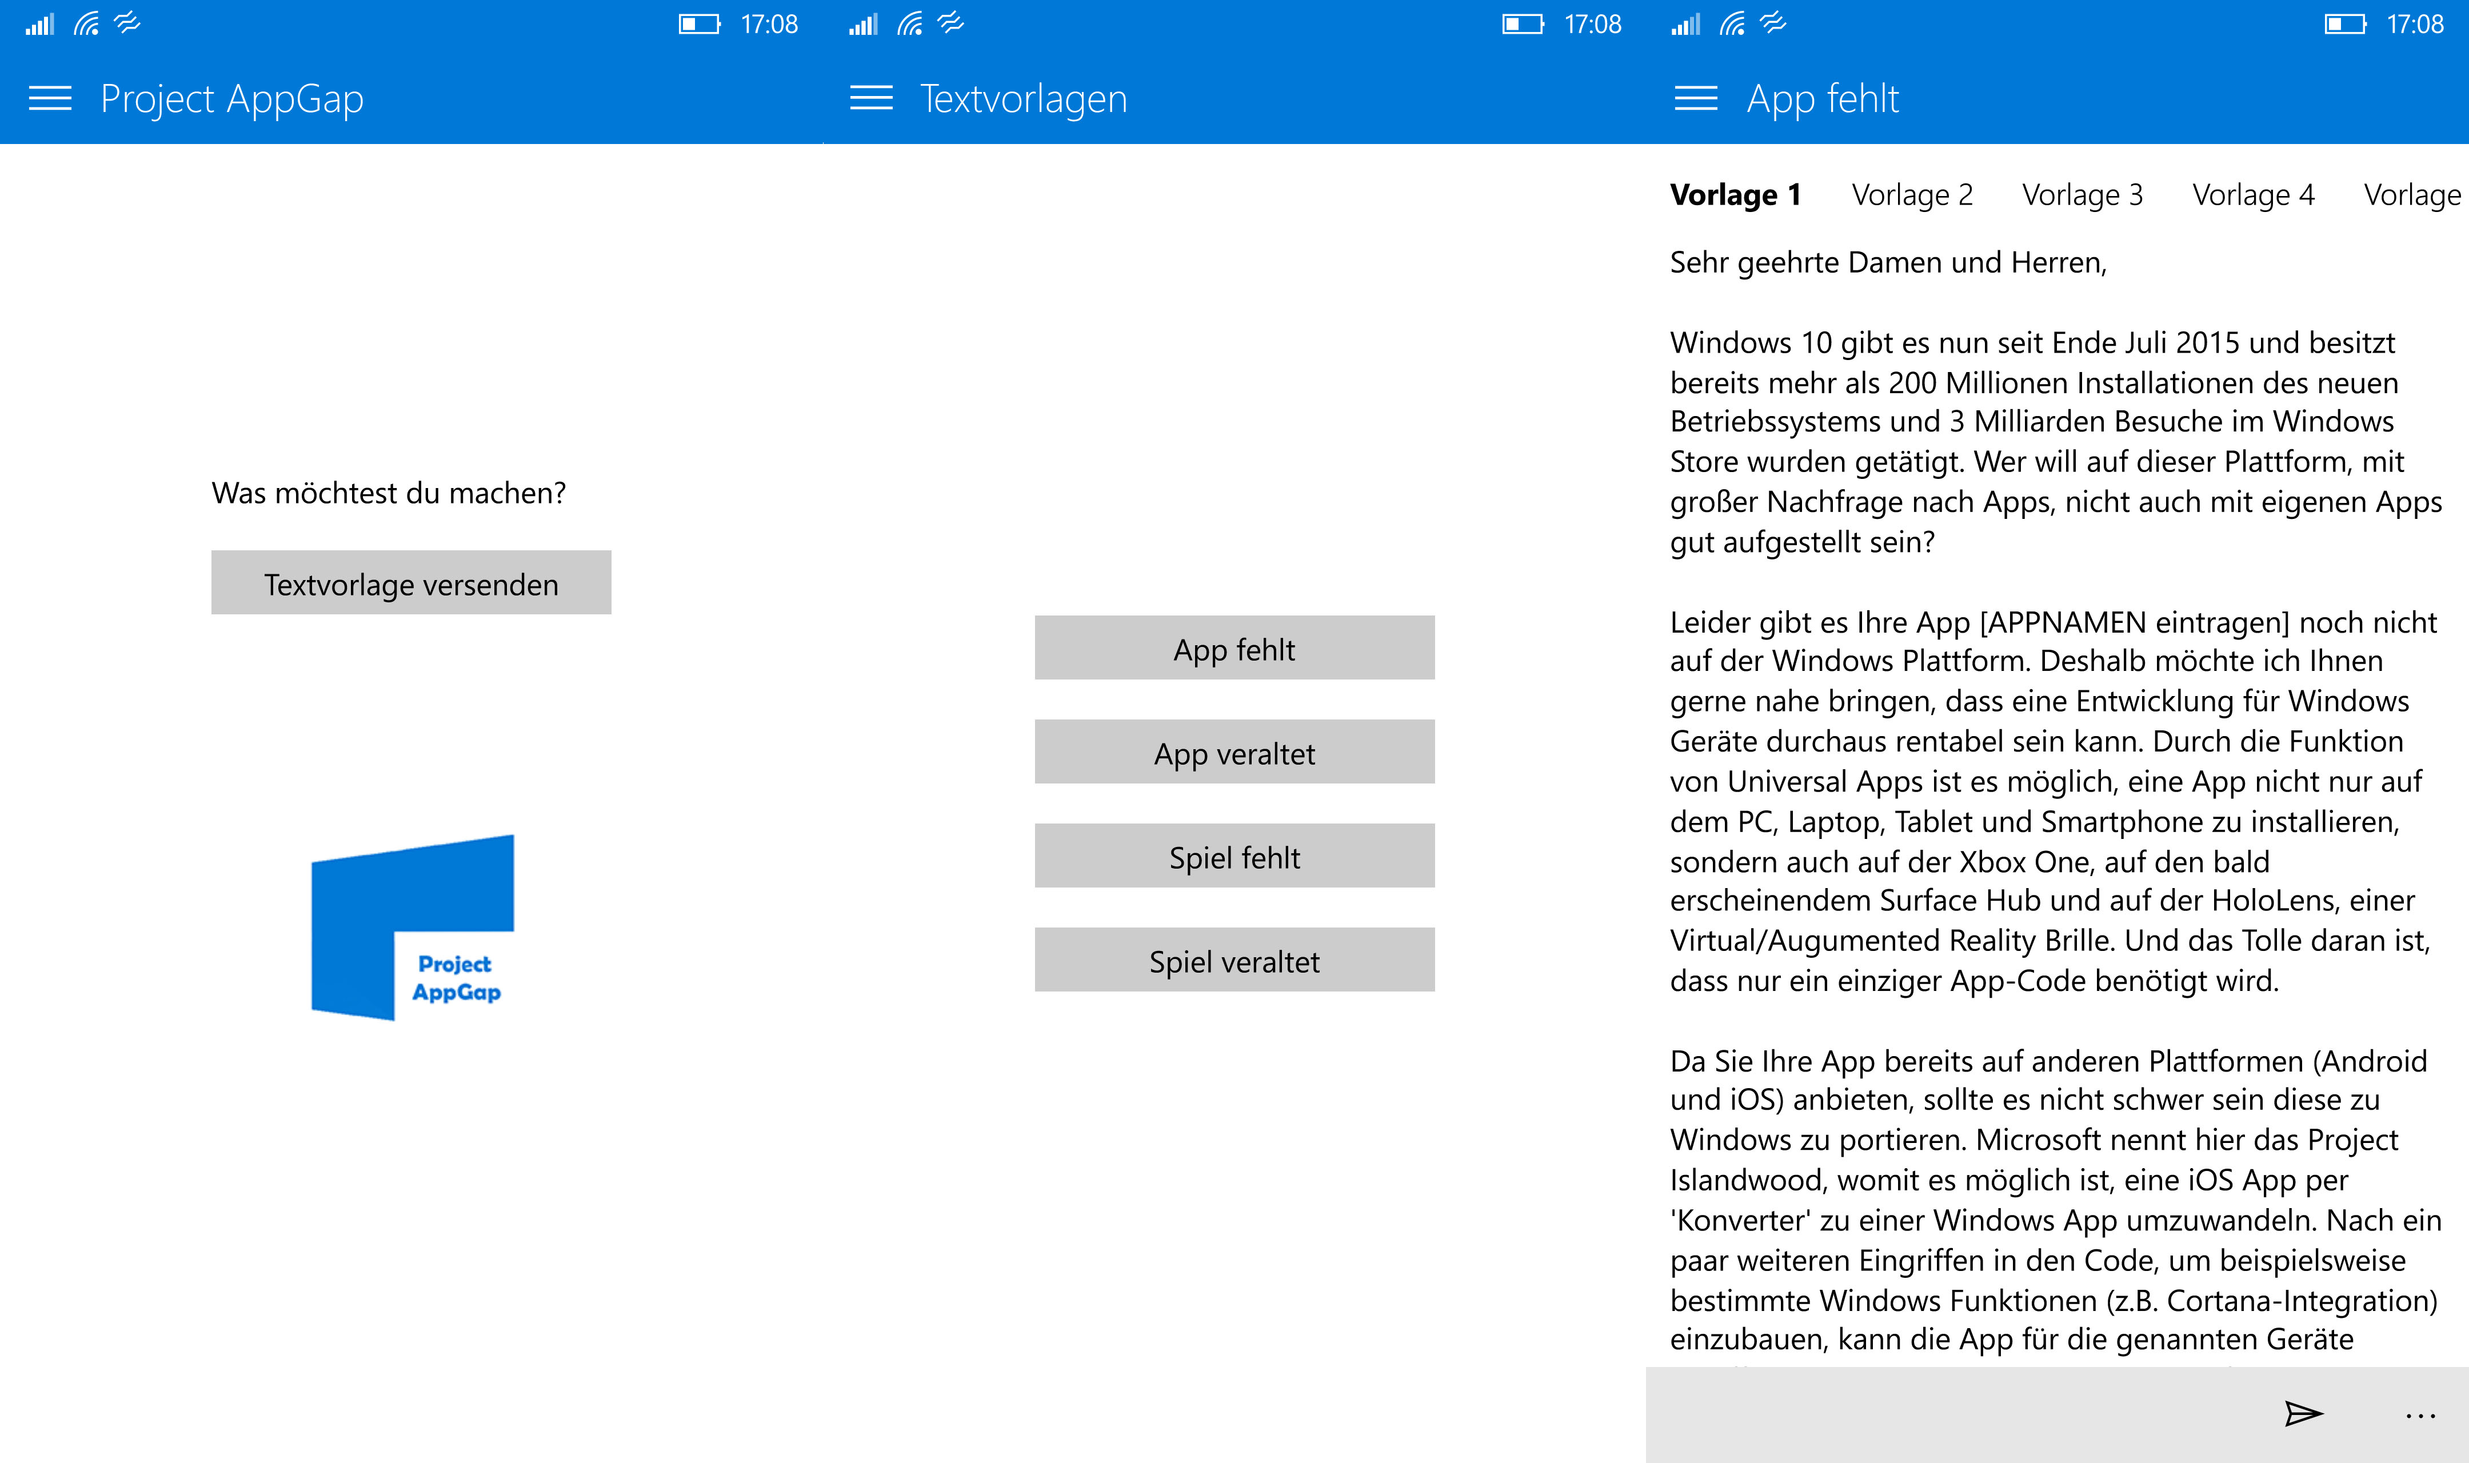This screenshot has height=1463, width=2469.
Task: Click the battery icon on the Textvorlagen screen
Action: pyautogui.click(x=1523, y=23)
